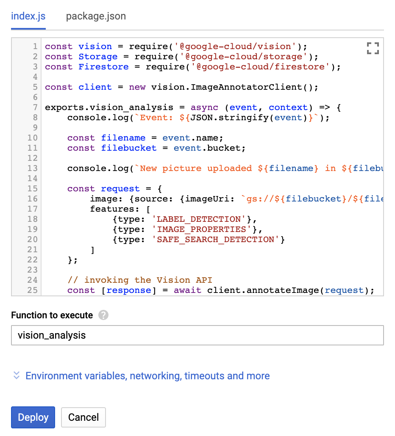395x436 pixels.
Task: Focus the vision_analysis function name field
Action: click(197, 336)
